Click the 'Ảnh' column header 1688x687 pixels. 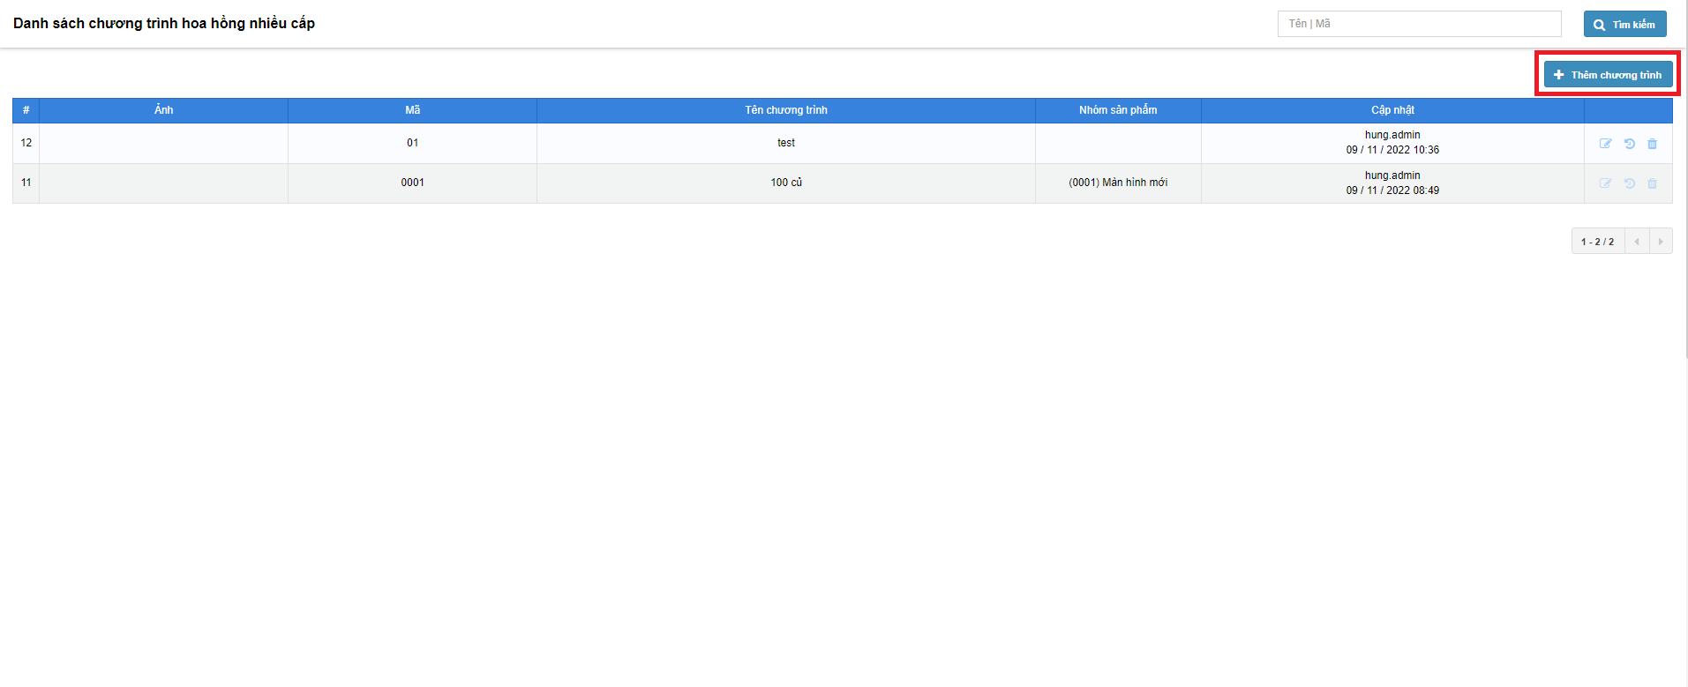(x=163, y=110)
